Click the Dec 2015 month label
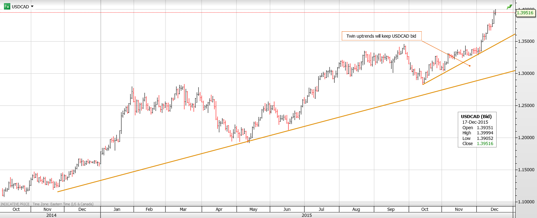 (494, 209)
